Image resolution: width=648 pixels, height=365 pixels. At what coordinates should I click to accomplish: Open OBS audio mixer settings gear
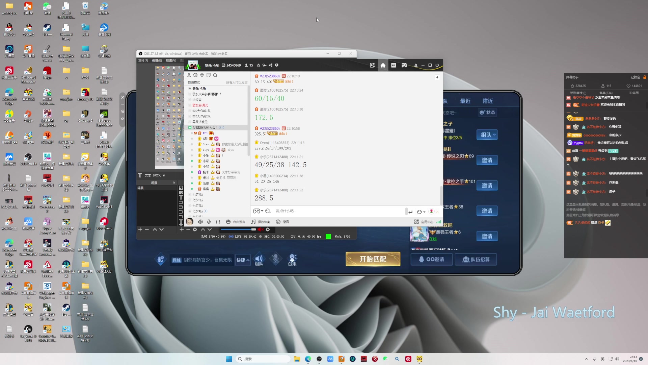268,229
